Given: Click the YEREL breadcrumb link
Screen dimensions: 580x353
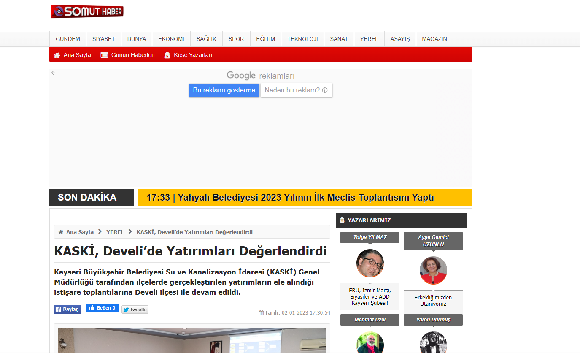Looking at the screenshot, I should (115, 232).
